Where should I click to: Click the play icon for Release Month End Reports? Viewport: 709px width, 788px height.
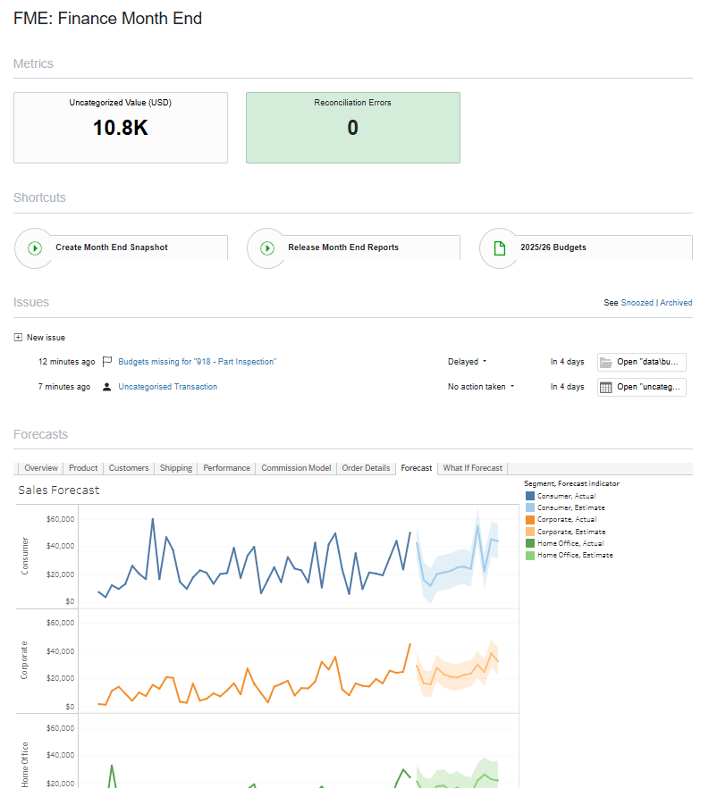click(267, 248)
